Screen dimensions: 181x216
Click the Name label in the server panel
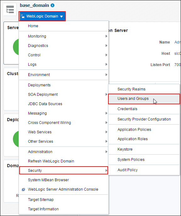click(x=165, y=42)
